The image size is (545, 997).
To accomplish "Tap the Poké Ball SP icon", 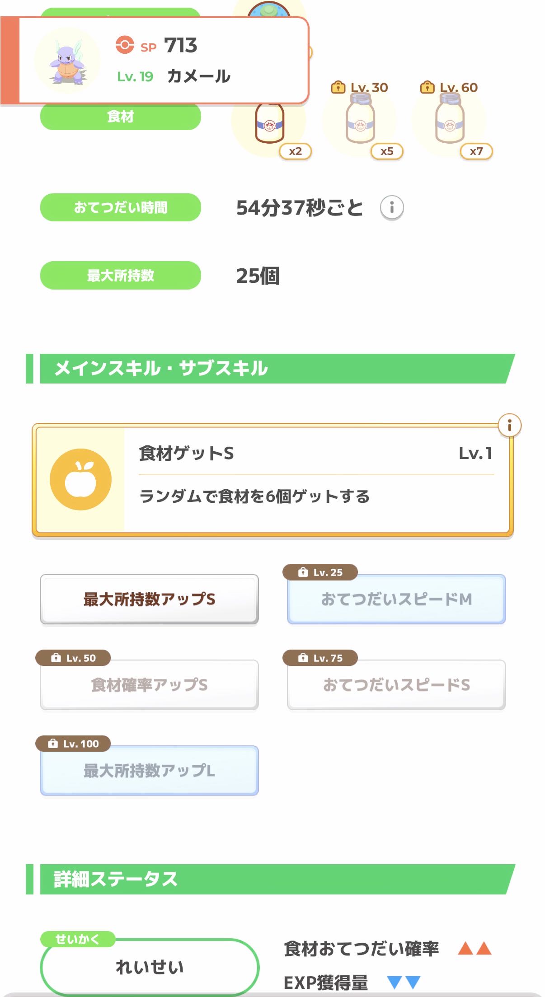I will point(125,45).
